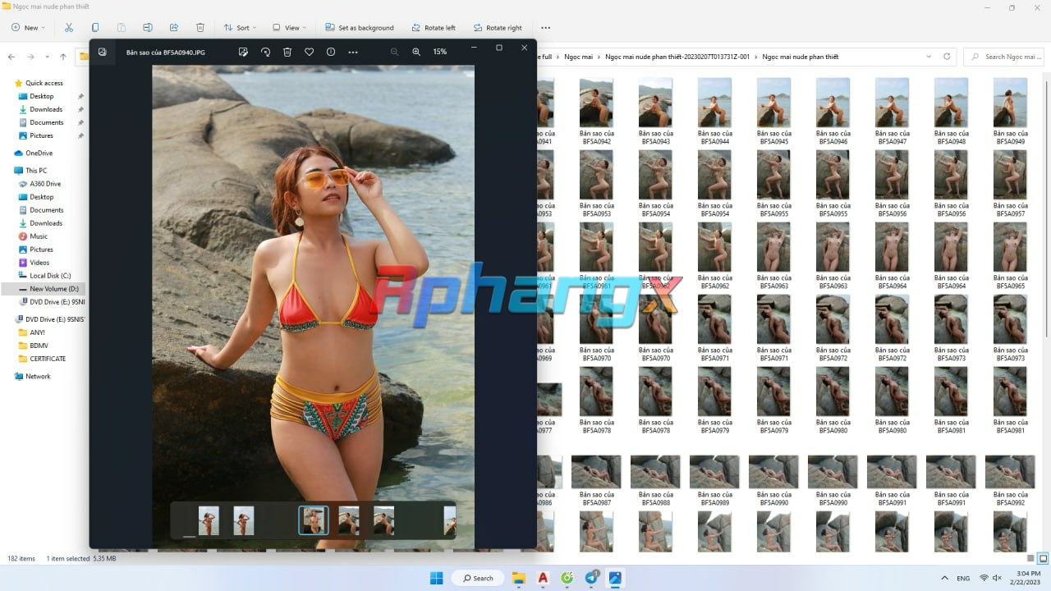
Task: Open the Photos gallery icon beside file title
Action: 102,52
